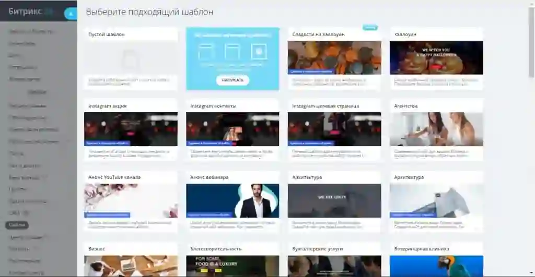The image size is (535, 277).
Task: Click the blue badge above Сладости на Хэллоуин card
Action: (370, 27)
